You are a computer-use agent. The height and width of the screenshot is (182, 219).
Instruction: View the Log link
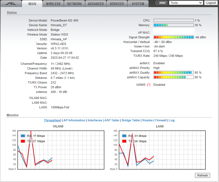tap(172, 121)
